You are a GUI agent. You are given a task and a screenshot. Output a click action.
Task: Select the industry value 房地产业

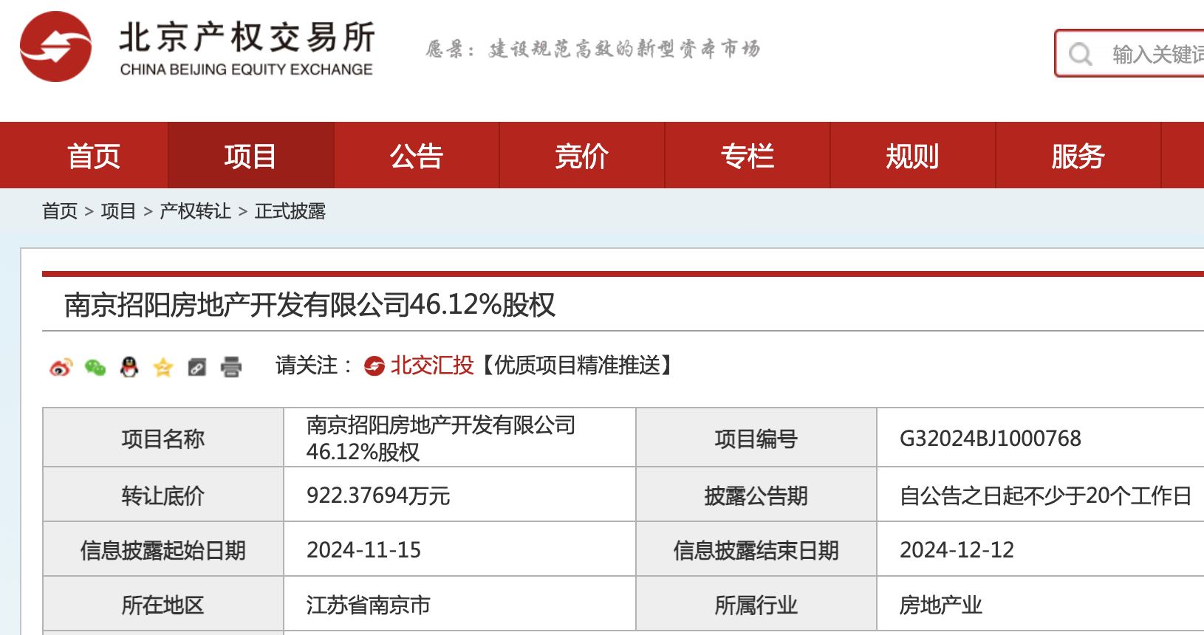[x=941, y=605]
